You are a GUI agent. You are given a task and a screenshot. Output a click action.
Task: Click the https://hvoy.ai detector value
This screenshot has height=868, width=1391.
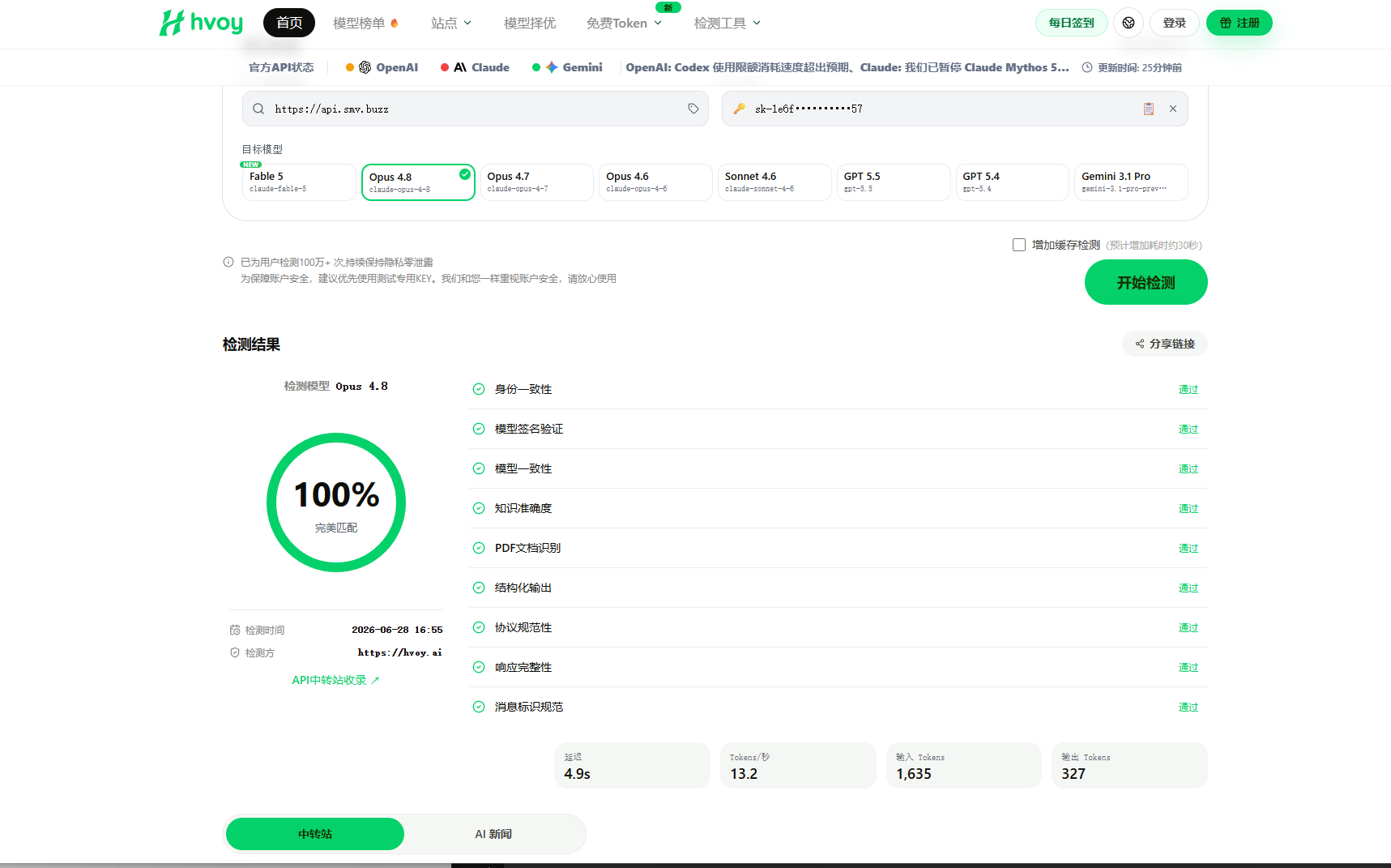click(400, 652)
